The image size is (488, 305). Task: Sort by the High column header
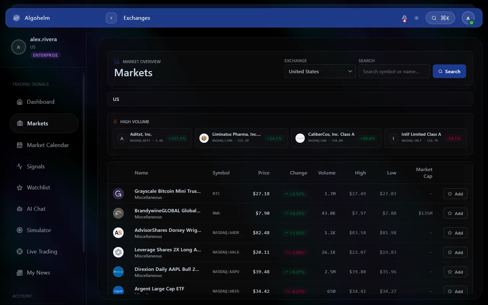360,173
